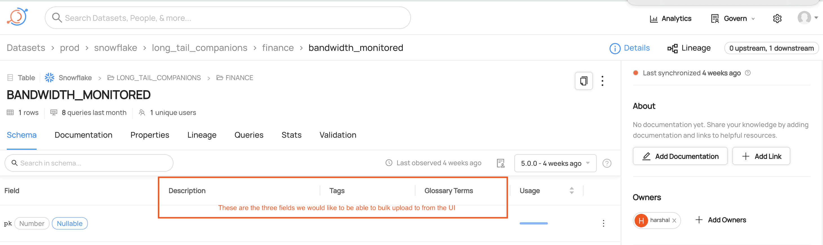Click the schema audit stamps icon
The width and height of the screenshot is (823, 245).
point(500,164)
